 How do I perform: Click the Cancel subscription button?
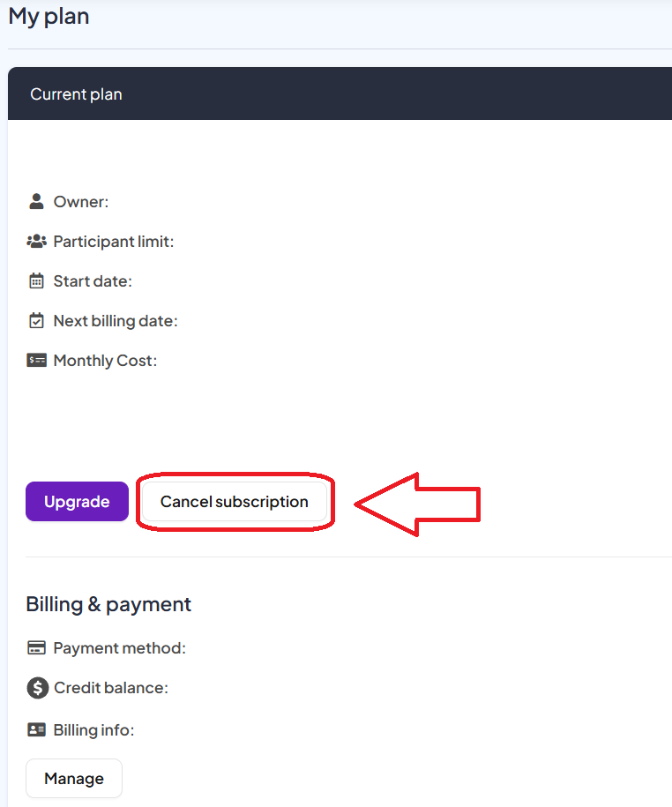coord(235,502)
